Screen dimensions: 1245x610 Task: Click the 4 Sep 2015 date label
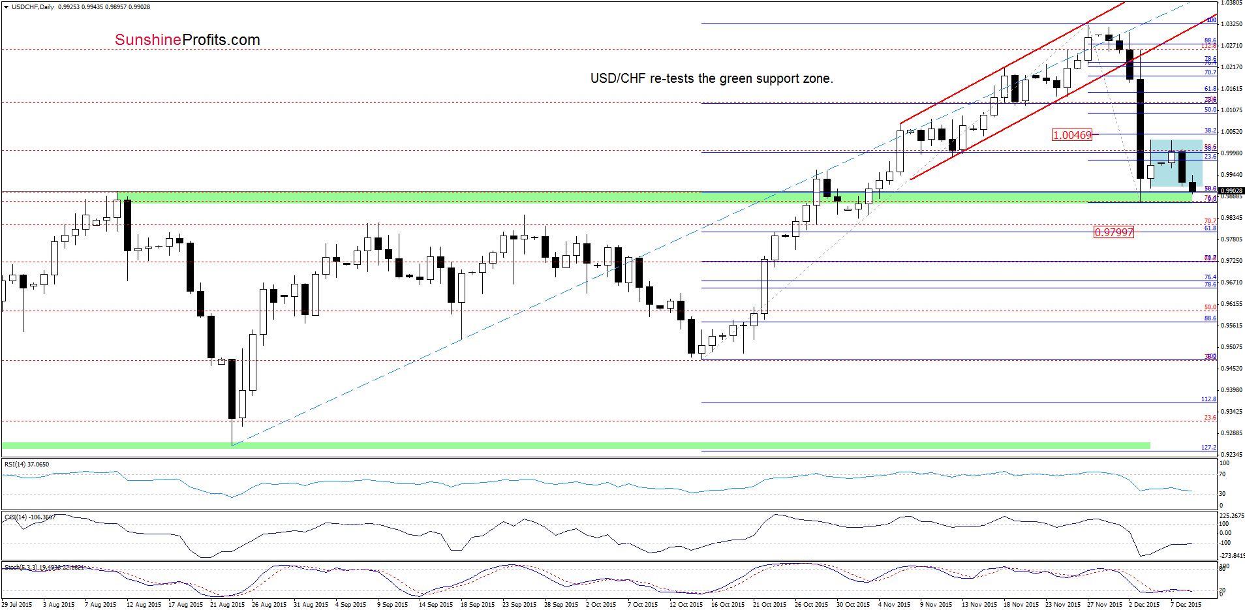click(351, 605)
